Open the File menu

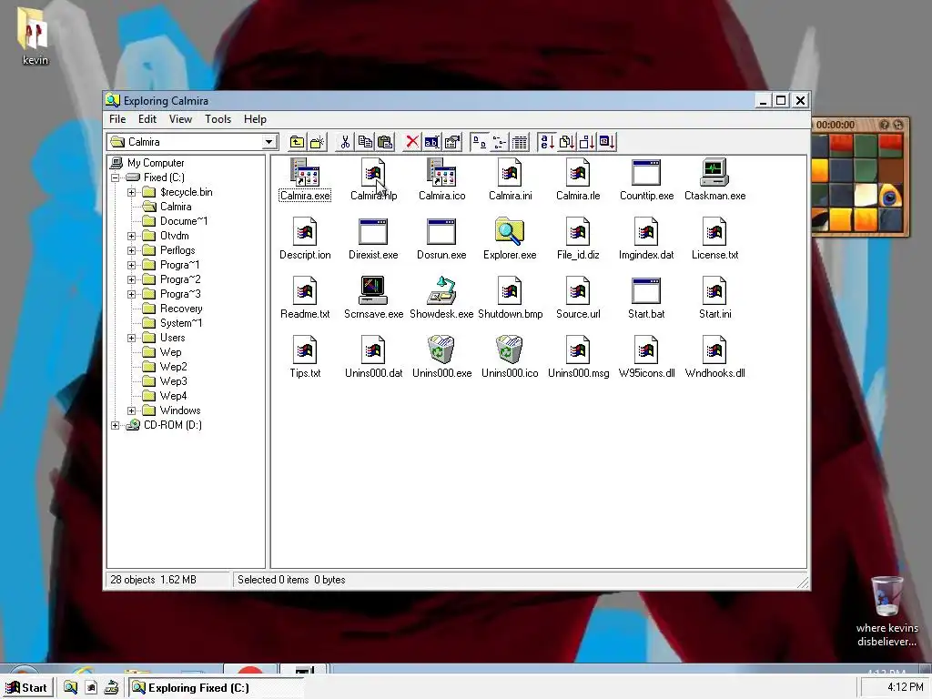(x=117, y=119)
